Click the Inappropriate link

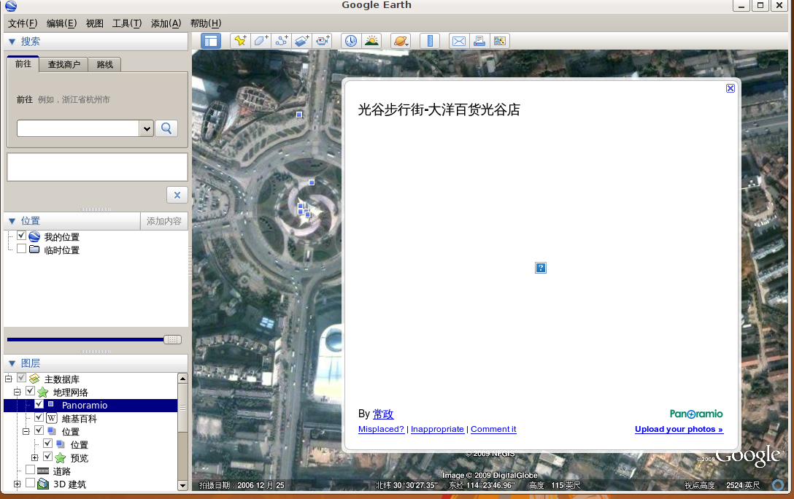(x=438, y=429)
